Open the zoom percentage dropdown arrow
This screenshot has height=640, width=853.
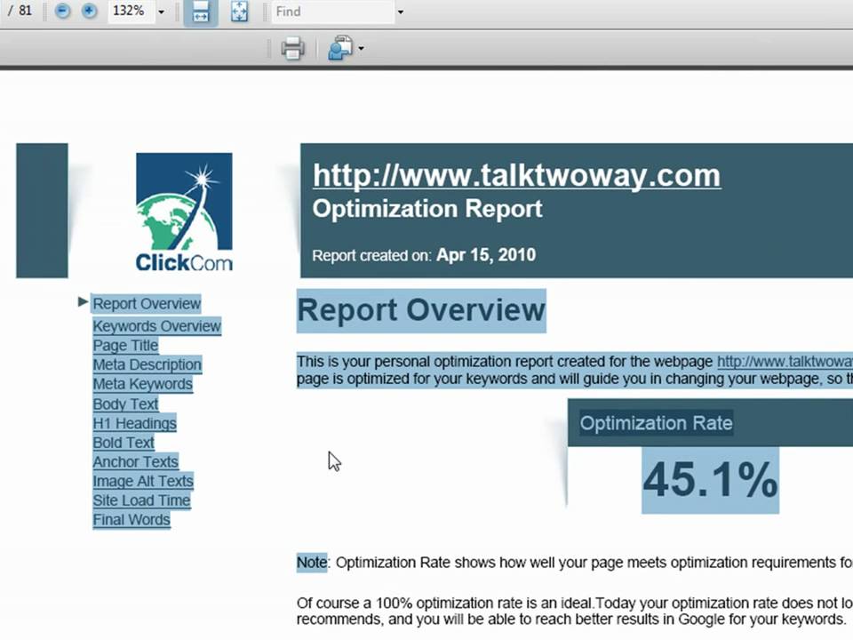pos(161,12)
